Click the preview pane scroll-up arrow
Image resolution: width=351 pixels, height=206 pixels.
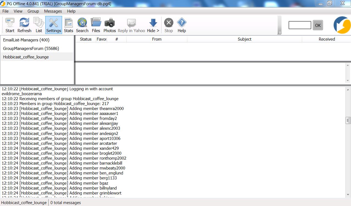point(348,65)
